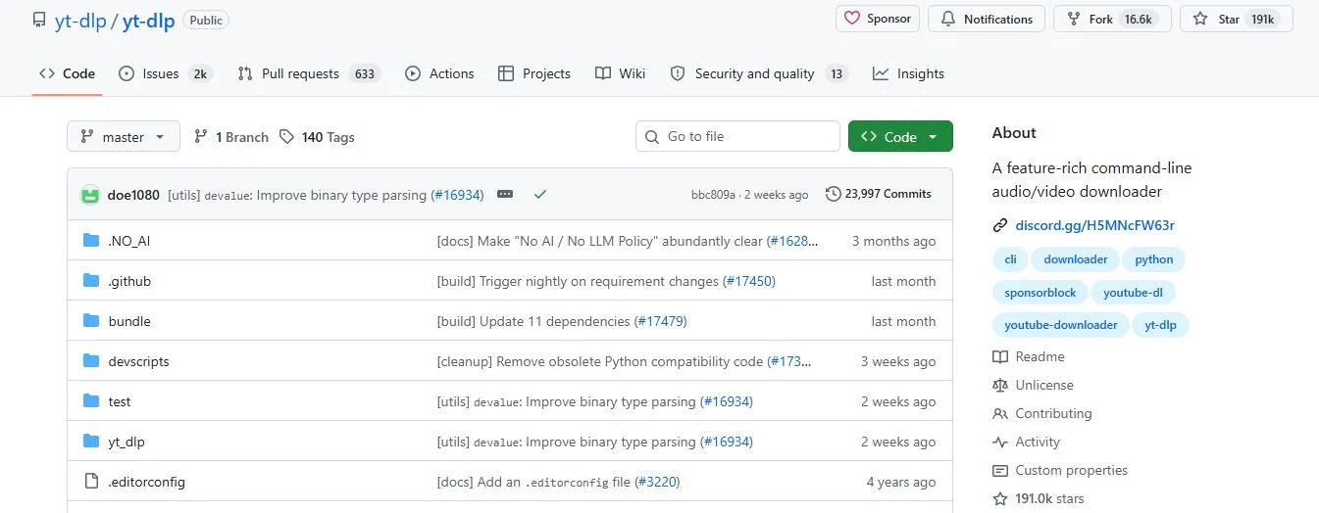This screenshot has height=513, width=1319.
Task: Show the commit check status checkmark
Action: coord(539,194)
